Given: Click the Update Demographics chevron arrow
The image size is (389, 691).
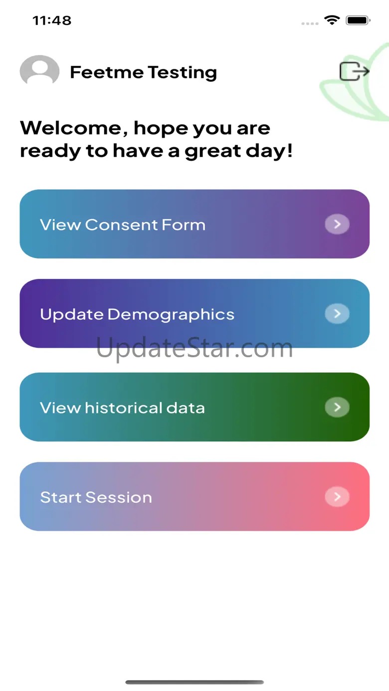Looking at the screenshot, I should pos(337,314).
